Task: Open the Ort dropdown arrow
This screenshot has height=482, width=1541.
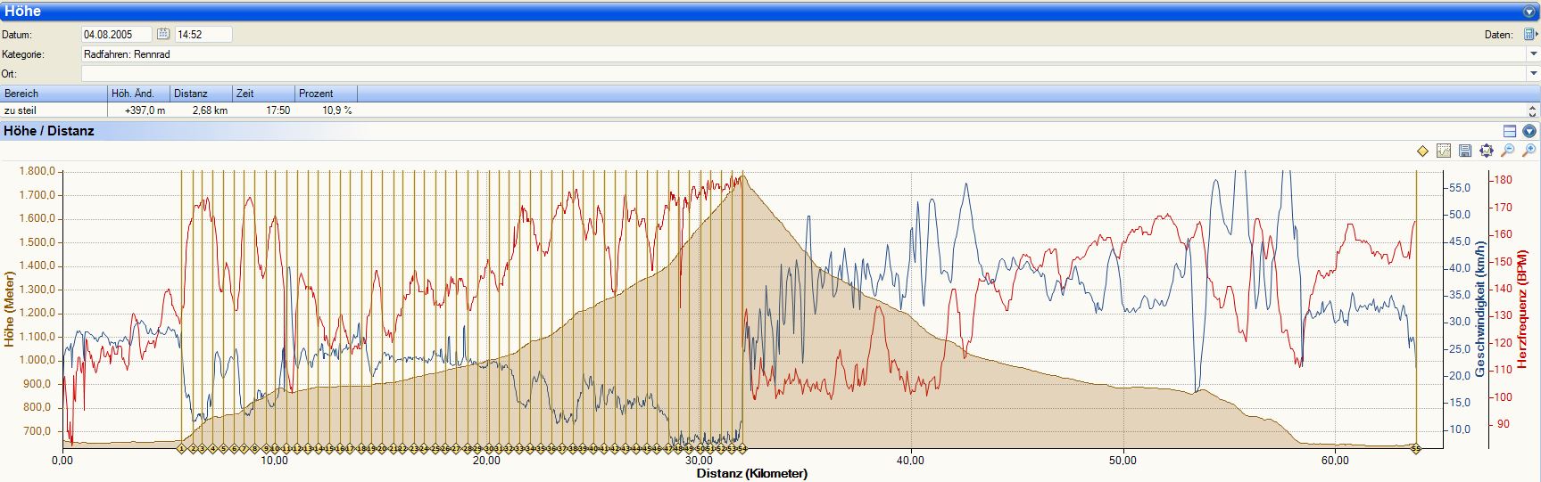Action: click(x=1533, y=74)
